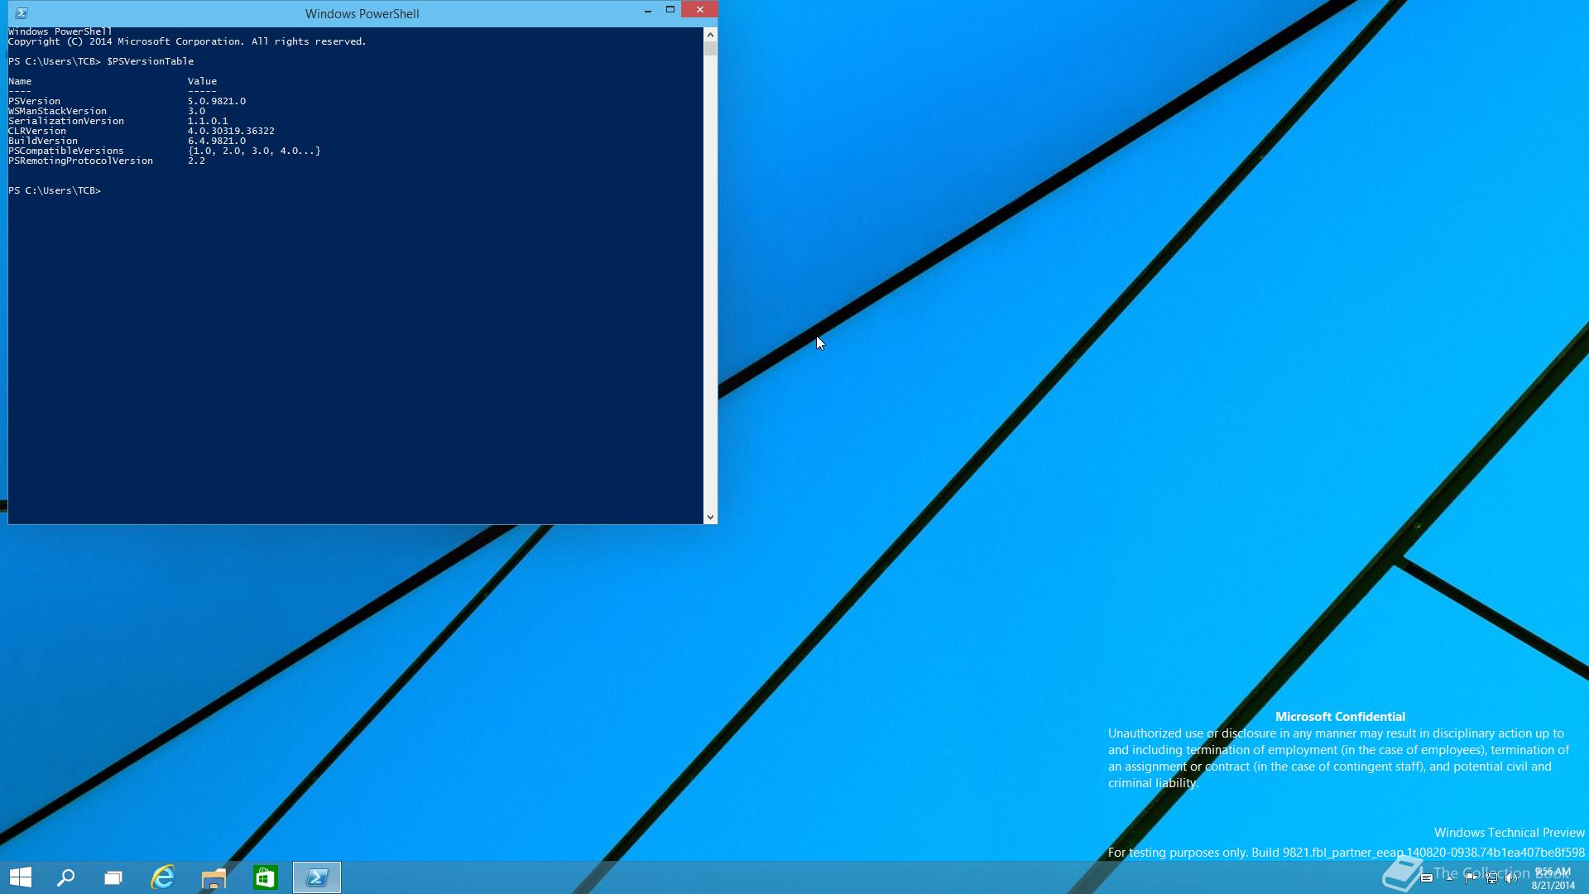1589x894 pixels.
Task: Click the $PSVersionTable command text
Action: 150,61
